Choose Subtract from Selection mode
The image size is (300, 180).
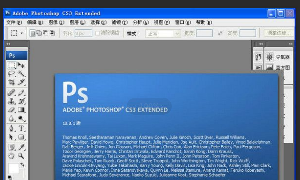(x=46, y=33)
